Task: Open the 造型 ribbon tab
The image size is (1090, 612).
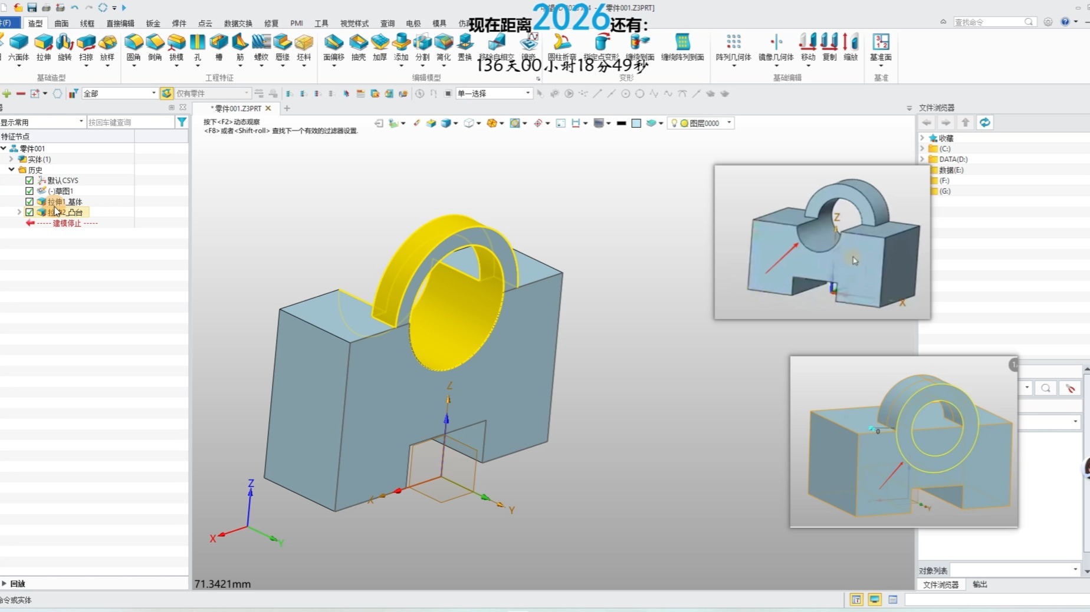Action: (x=35, y=23)
